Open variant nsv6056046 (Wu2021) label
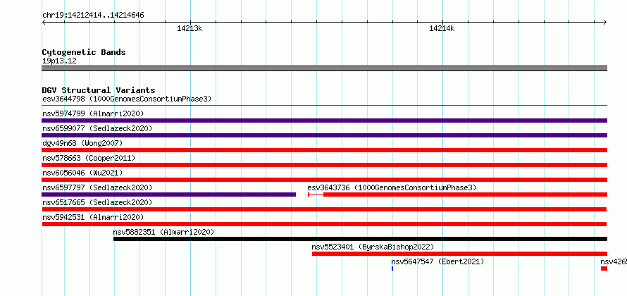627x296 pixels. [x=82, y=173]
